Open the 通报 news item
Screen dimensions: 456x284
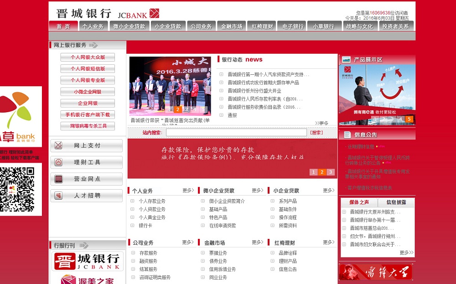click(x=232, y=115)
